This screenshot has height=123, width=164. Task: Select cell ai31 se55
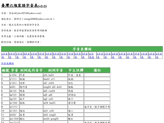(56, 111)
